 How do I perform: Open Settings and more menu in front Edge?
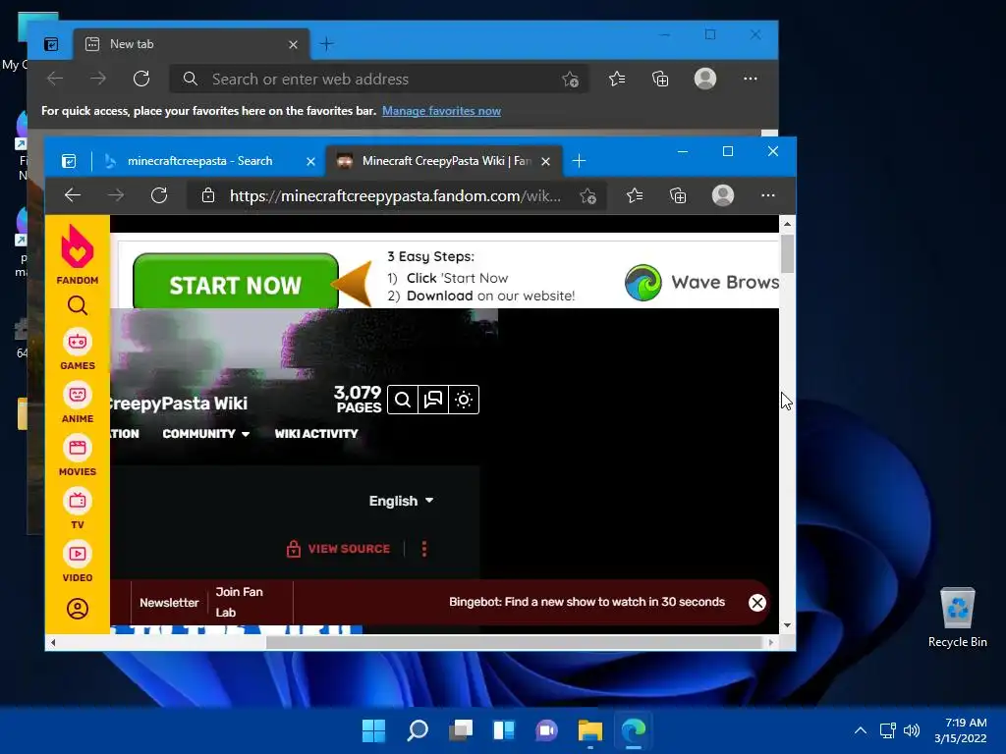pos(768,195)
